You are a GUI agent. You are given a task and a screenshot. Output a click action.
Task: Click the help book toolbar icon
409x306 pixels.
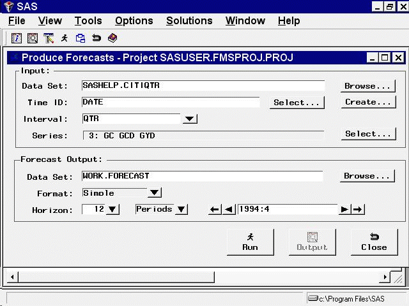(112, 38)
